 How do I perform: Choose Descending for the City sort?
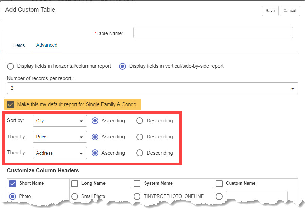click(140, 121)
